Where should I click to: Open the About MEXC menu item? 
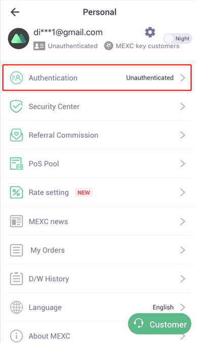click(100, 335)
